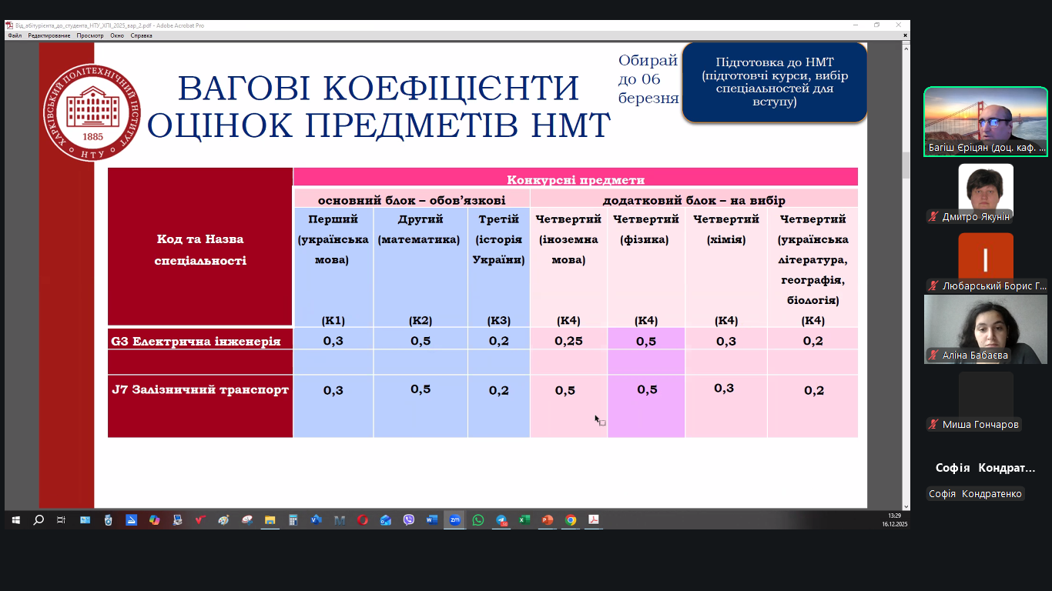Open the Редактирование menu
Viewport: 1052px width, 591px height.
(49, 35)
